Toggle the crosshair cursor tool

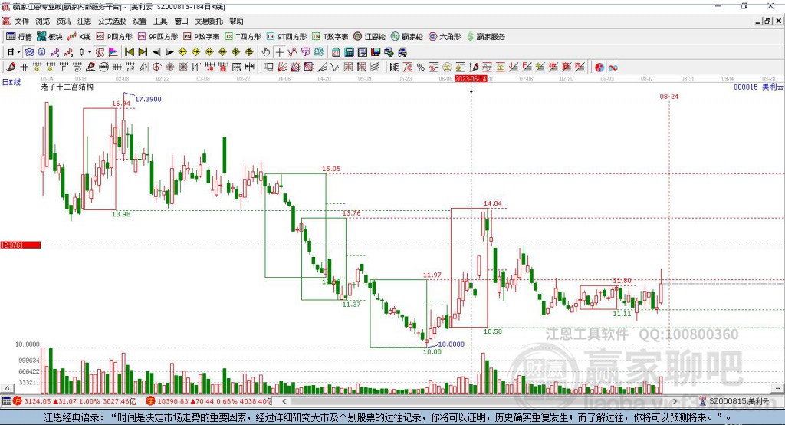coord(279,52)
